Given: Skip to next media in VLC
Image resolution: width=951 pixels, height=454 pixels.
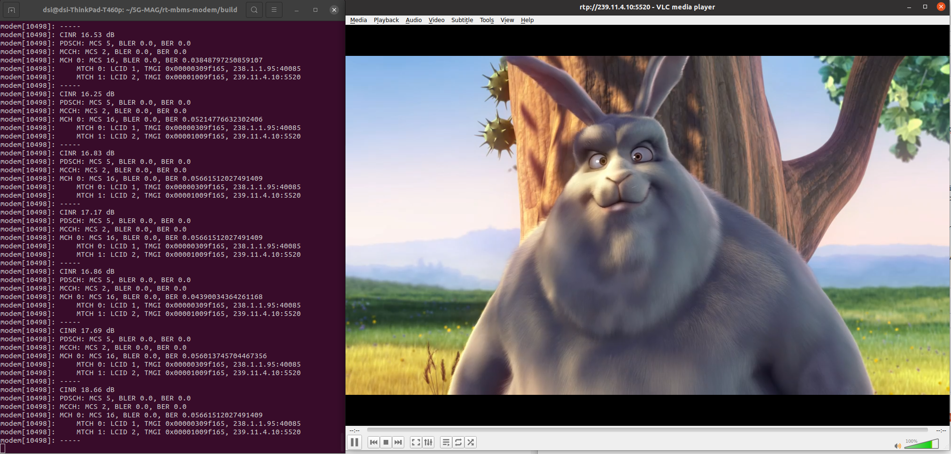Looking at the screenshot, I should [398, 442].
